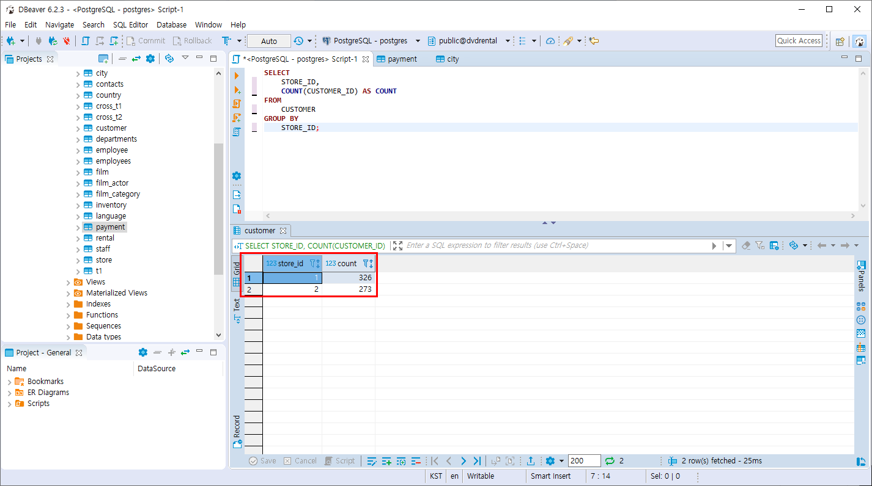Click the new database connection plug icon
Screen dimensions: 872x486
[x=11, y=41]
